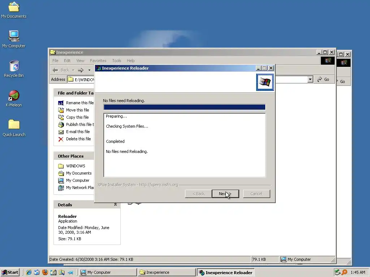
Task: Click the notepad quick launch icon
Action: (53, 272)
